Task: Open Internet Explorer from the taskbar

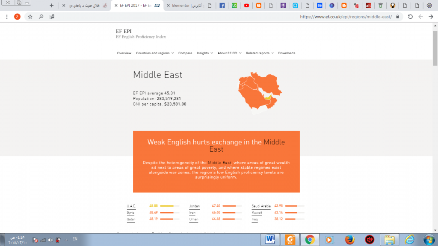Action: 409,240
